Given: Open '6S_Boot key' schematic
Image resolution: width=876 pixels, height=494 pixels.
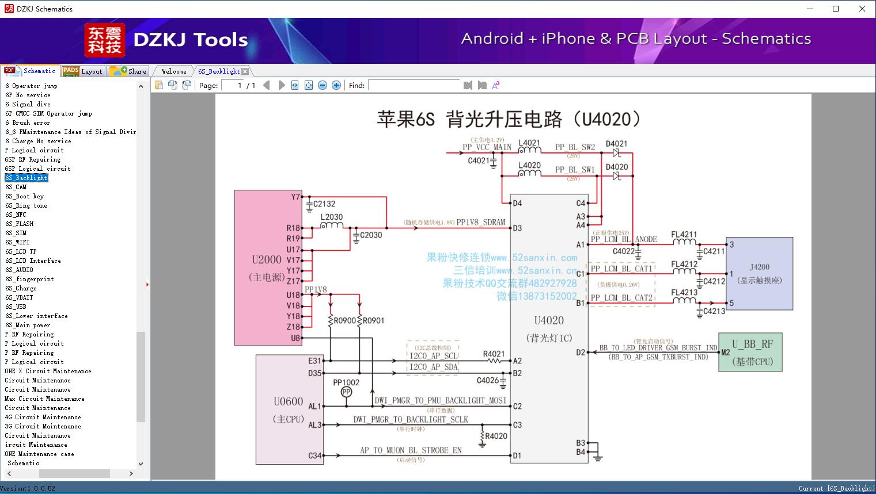Looking at the screenshot, I should coord(24,196).
